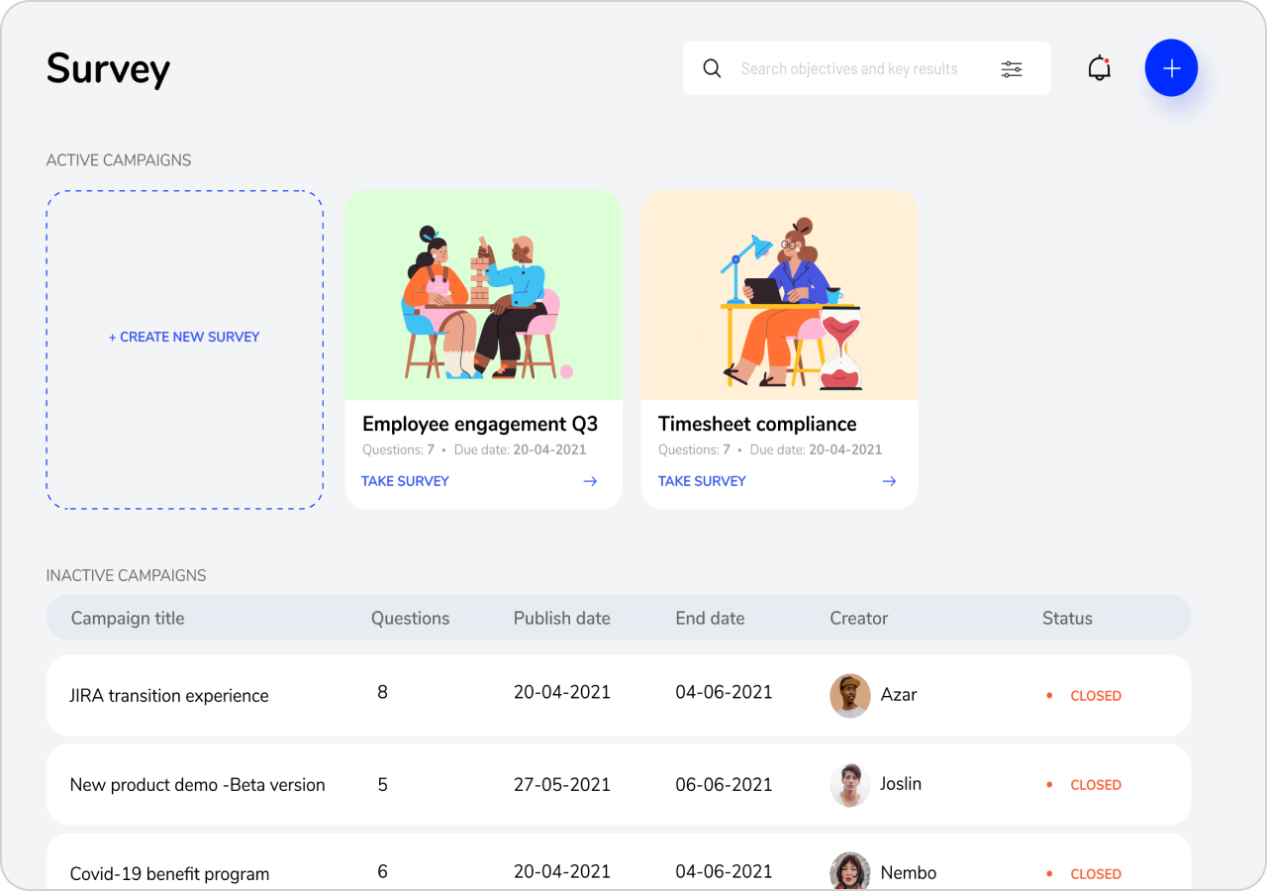Open the filter settings sliders icon

(x=1011, y=68)
